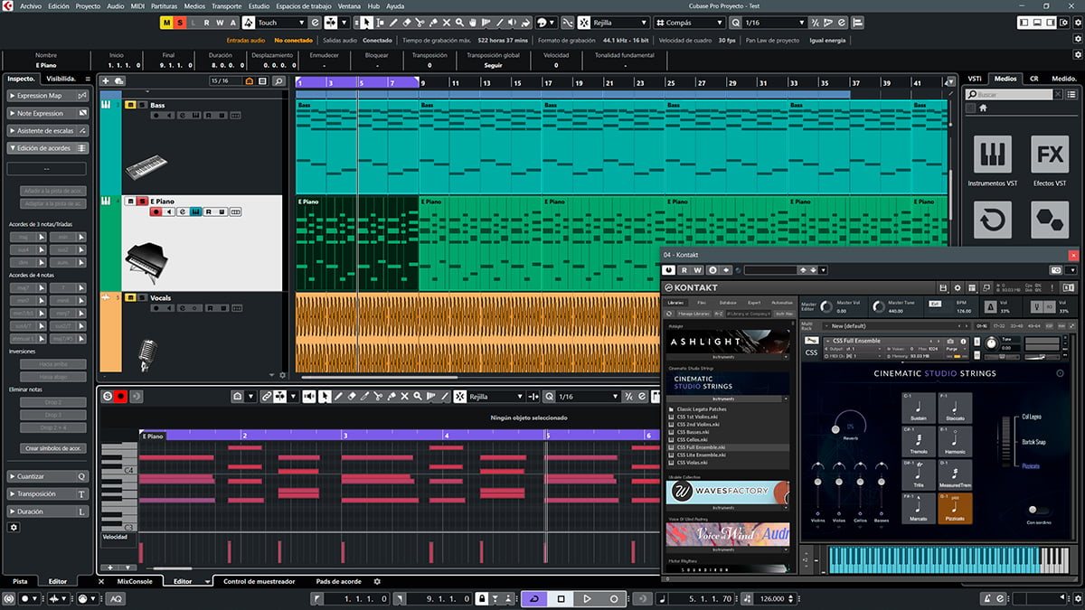The image size is (1085, 610).
Task: Select the Sustain articulation in Kontakt
Action: coord(919,408)
